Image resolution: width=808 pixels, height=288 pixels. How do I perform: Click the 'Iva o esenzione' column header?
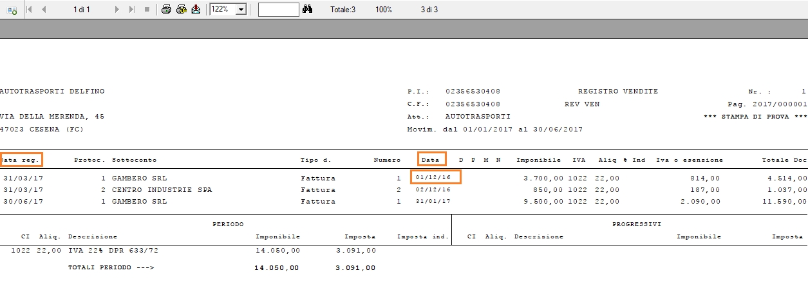point(690,159)
